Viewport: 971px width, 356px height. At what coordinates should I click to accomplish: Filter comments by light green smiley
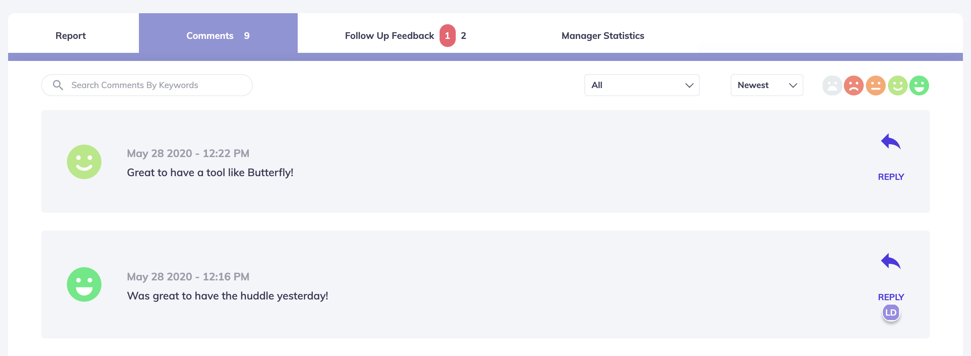point(897,86)
